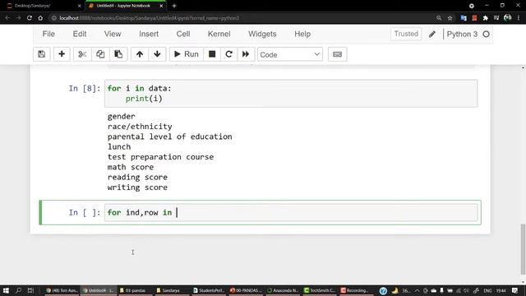Click the 'race/ethnicity' output line

[140, 127]
